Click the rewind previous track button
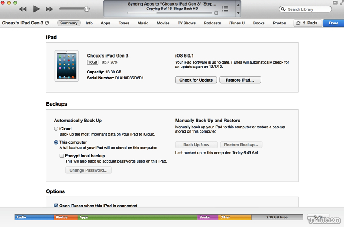344x227 pixels. 22,9
